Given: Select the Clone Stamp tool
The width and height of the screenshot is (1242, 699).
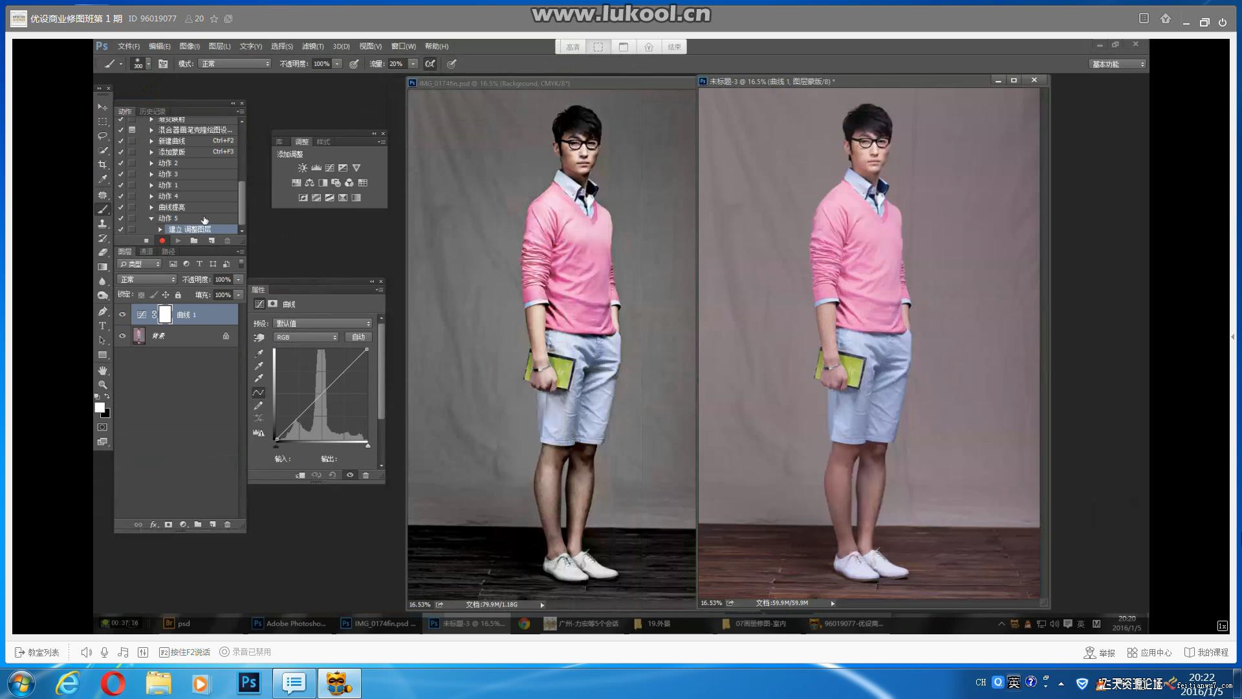Looking at the screenshot, I should tap(102, 223).
